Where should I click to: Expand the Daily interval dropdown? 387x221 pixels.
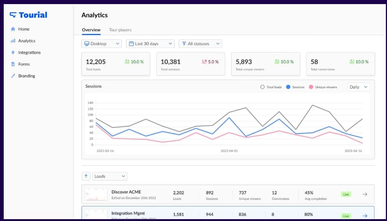pos(358,87)
